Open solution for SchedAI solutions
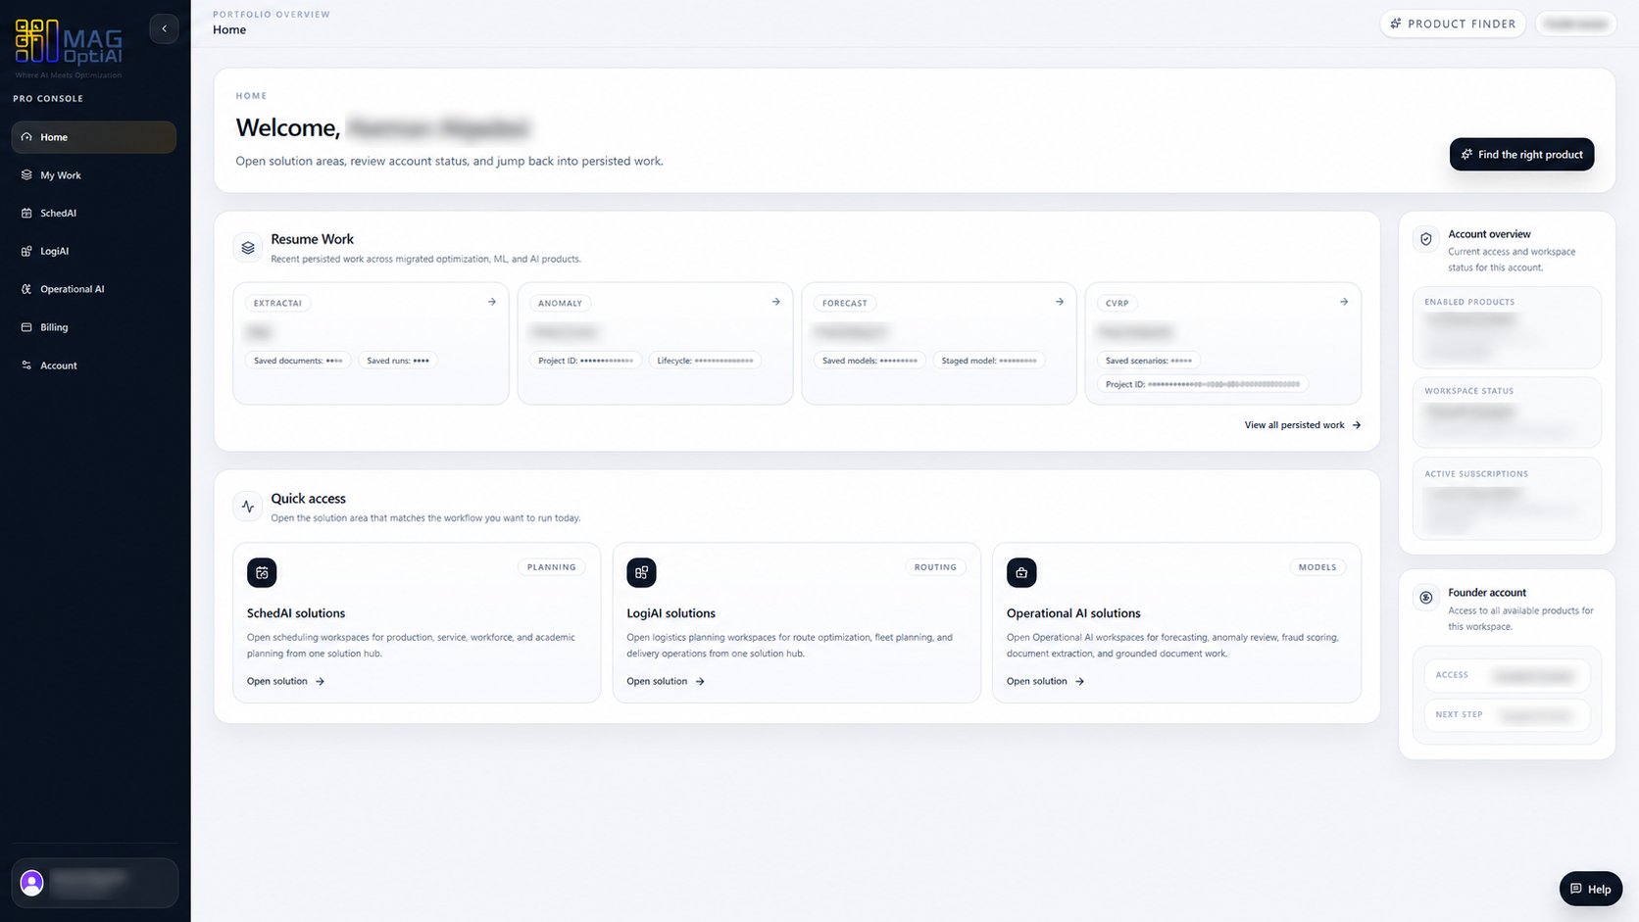 [285, 681]
